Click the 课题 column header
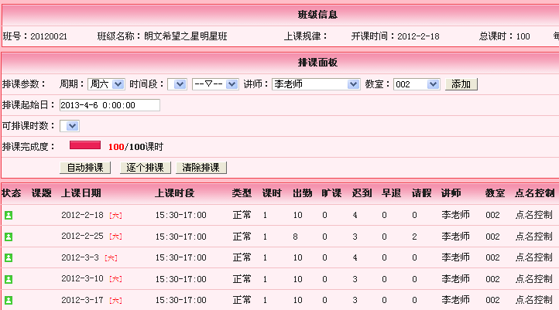Screen dimensions: 559x310 tap(41, 193)
